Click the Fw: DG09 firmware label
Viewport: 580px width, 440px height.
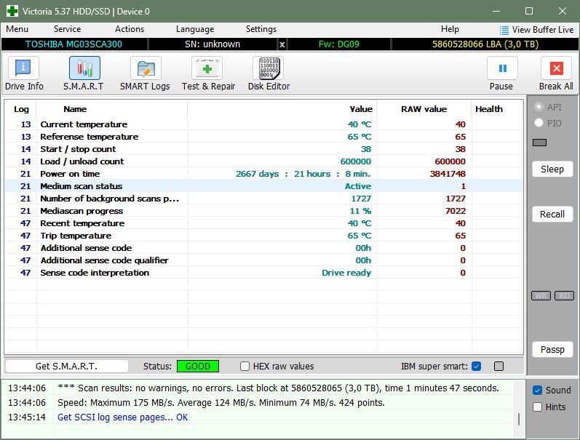pos(339,44)
